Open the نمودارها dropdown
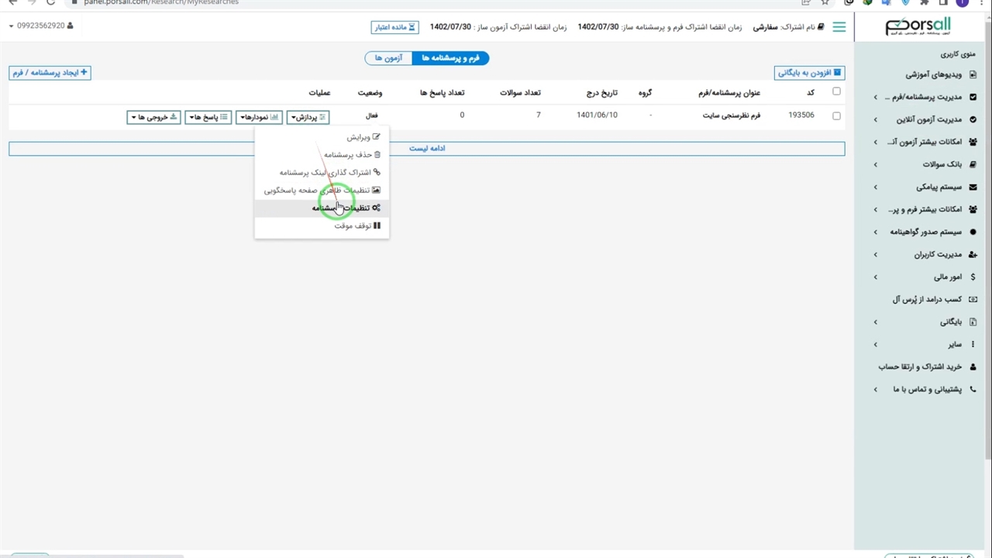Image resolution: width=992 pixels, height=558 pixels. click(259, 117)
